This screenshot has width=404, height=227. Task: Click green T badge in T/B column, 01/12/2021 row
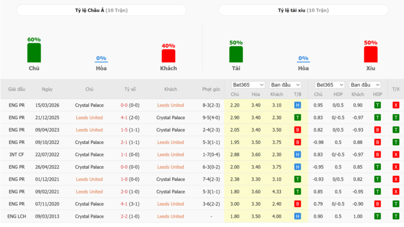click(x=297, y=179)
